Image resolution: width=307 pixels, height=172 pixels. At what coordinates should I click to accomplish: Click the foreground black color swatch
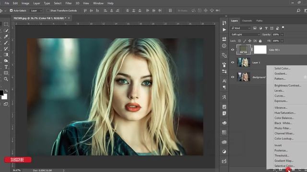pos(1,93)
